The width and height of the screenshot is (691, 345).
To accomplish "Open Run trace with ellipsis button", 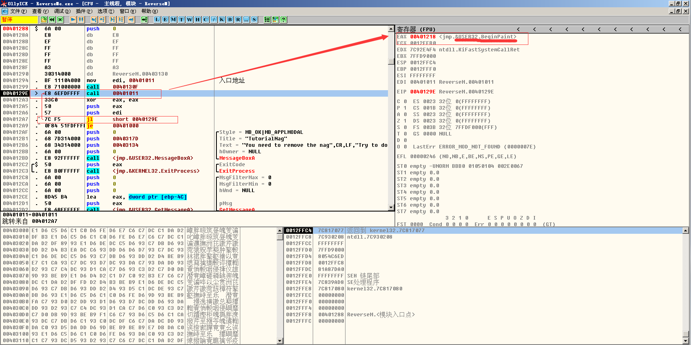I will click(x=246, y=19).
